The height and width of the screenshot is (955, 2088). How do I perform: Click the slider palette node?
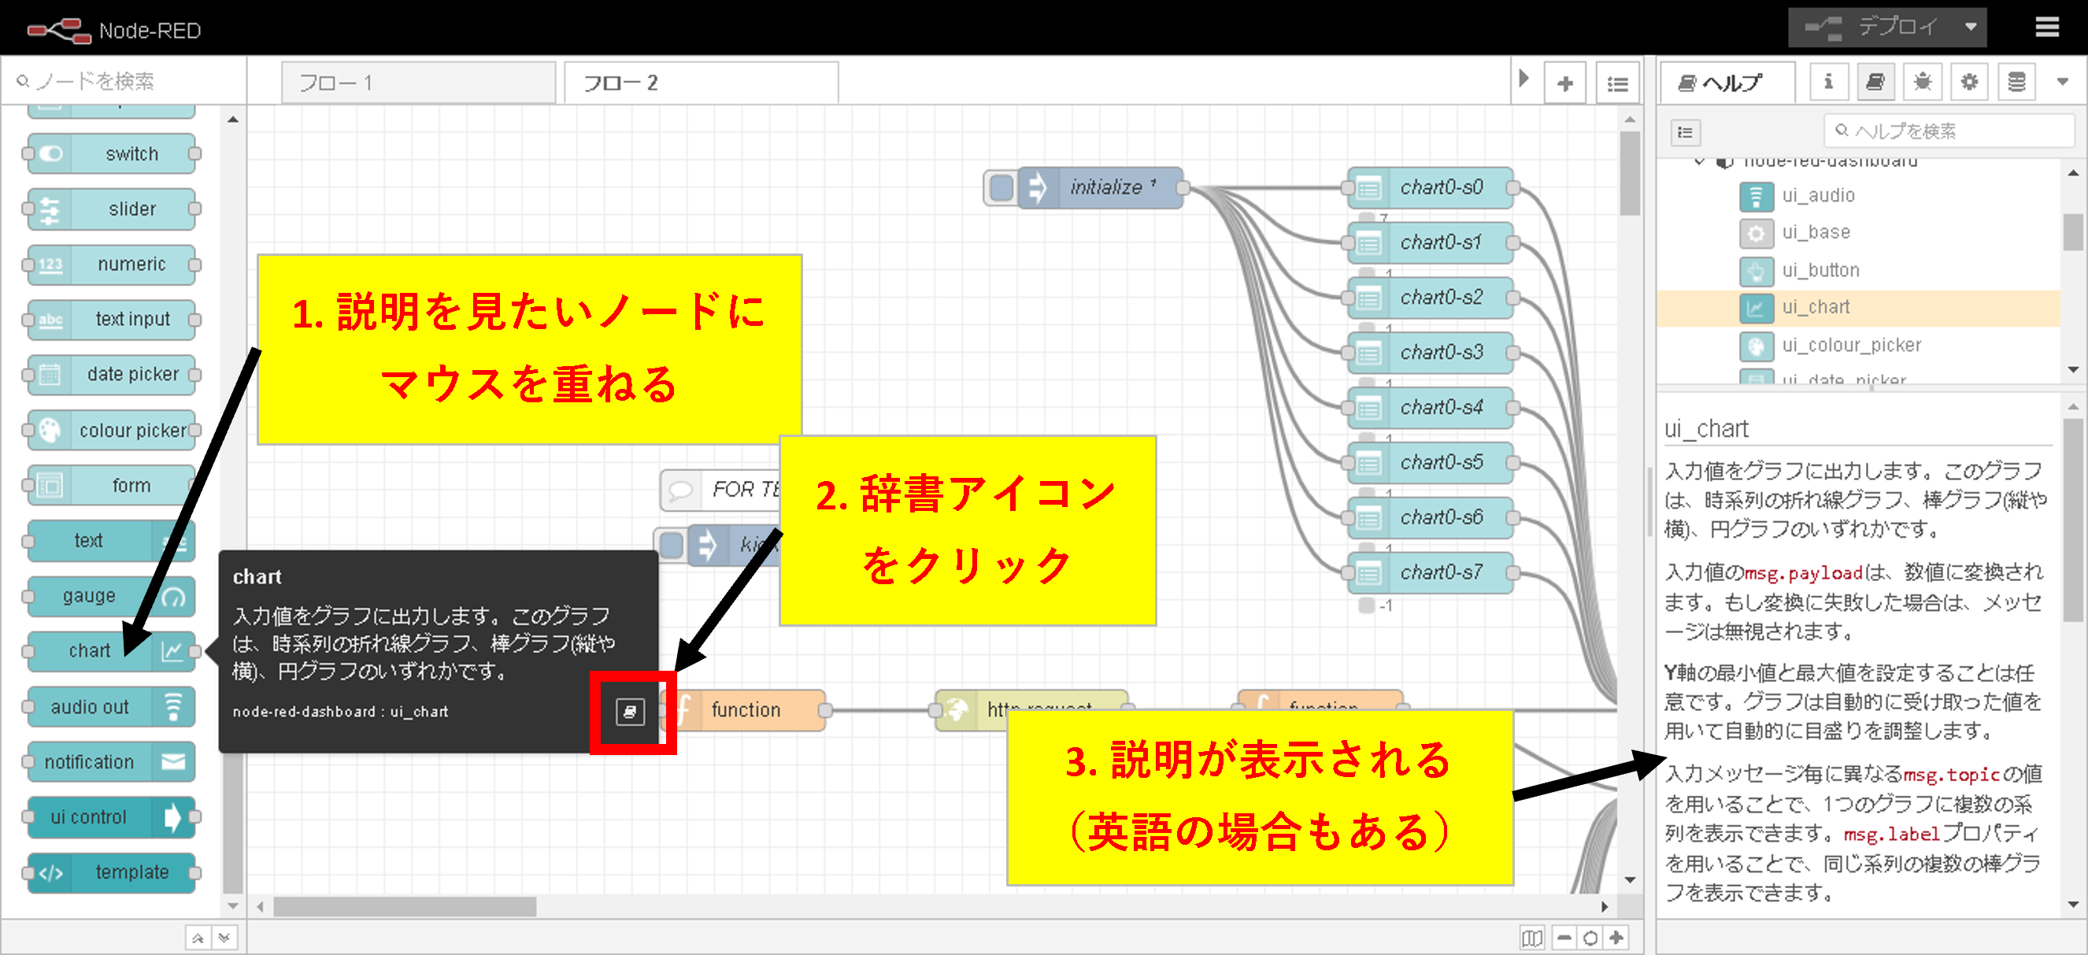point(112,209)
